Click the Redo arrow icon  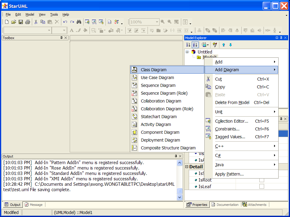[72, 22]
